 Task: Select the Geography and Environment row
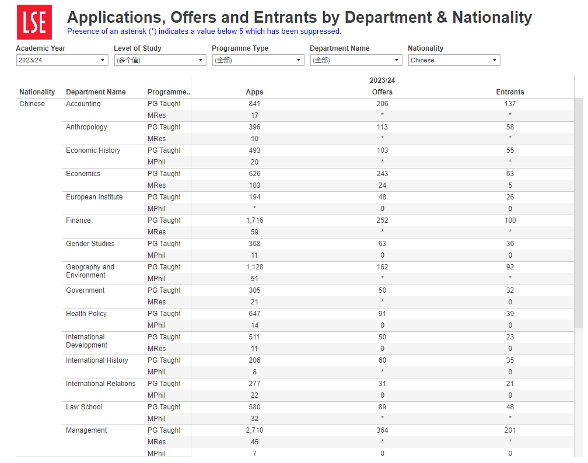point(90,271)
